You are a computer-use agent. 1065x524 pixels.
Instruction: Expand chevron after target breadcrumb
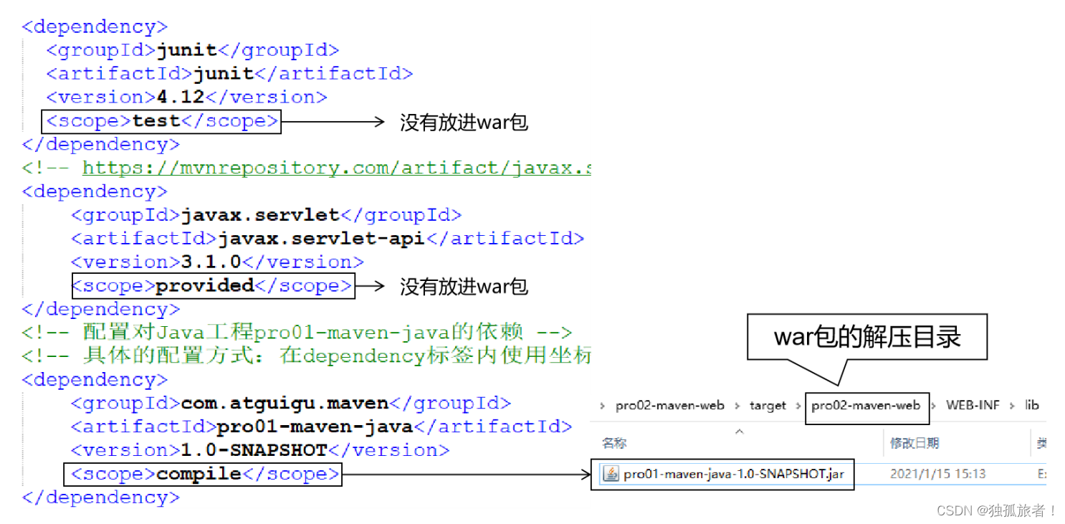click(798, 406)
